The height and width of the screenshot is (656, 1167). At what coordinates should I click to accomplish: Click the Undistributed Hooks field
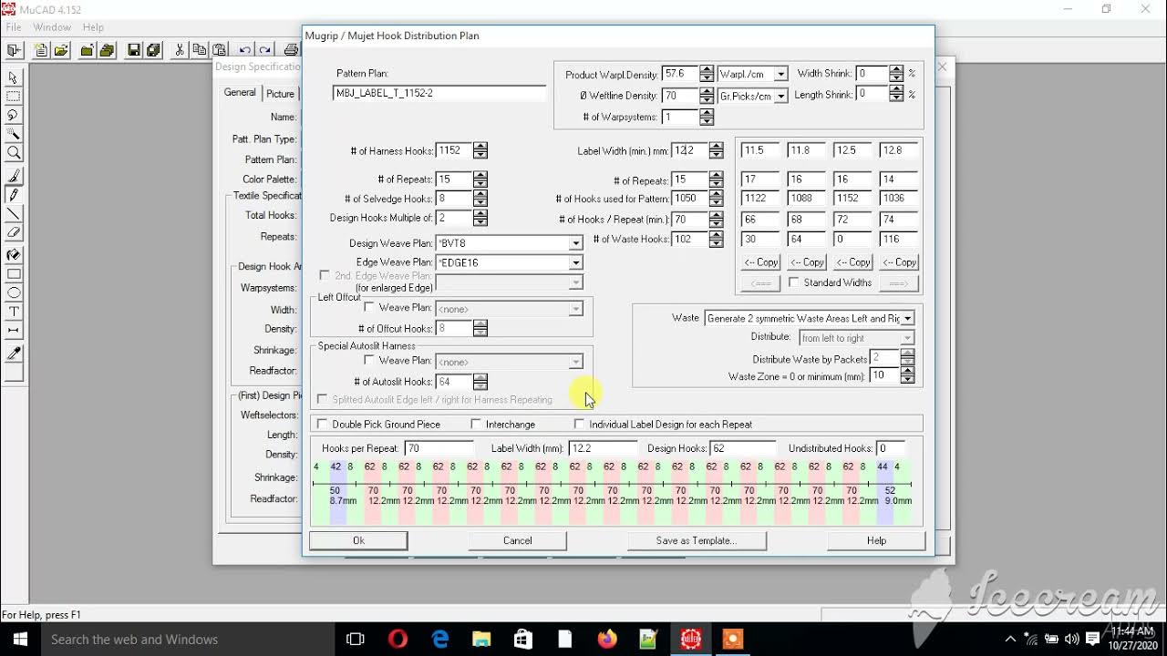click(x=891, y=448)
